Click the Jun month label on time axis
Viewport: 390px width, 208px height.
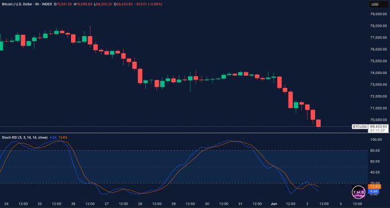[x=274, y=204]
